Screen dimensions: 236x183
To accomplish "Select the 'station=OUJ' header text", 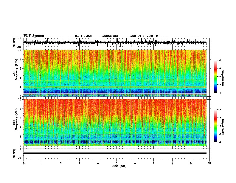I will (x=110, y=36).
